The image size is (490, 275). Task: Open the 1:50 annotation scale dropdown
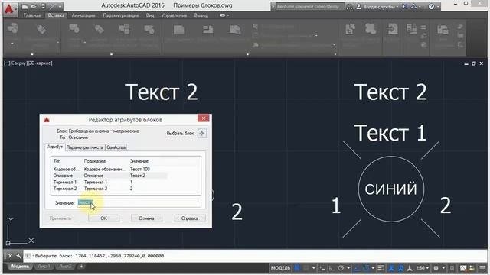(x=422, y=268)
